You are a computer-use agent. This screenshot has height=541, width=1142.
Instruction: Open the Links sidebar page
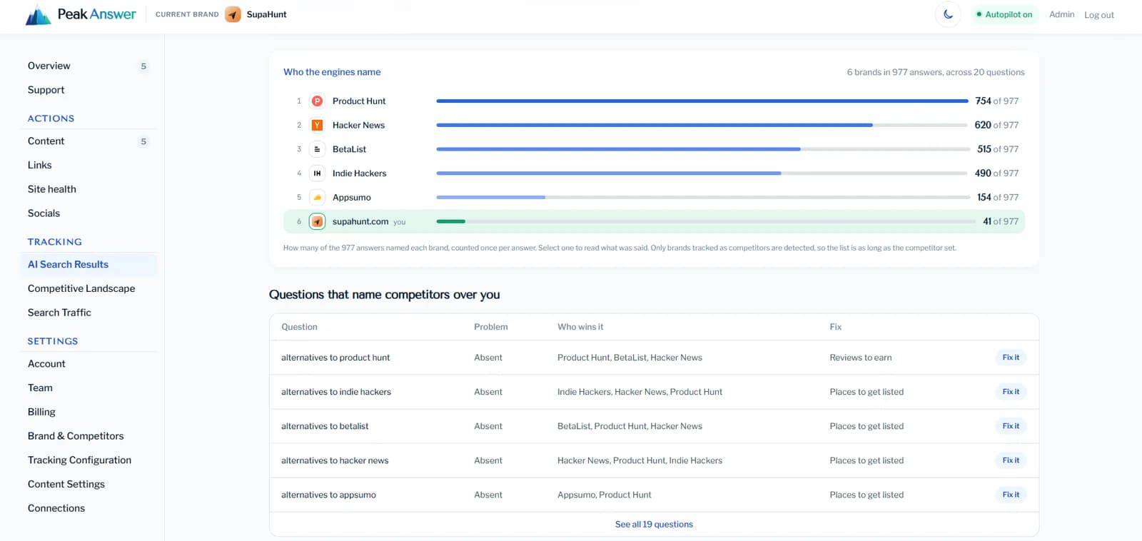coord(40,165)
